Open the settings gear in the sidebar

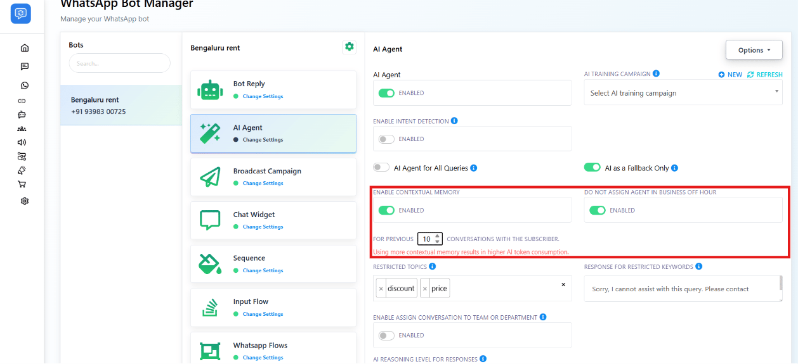[x=25, y=201]
